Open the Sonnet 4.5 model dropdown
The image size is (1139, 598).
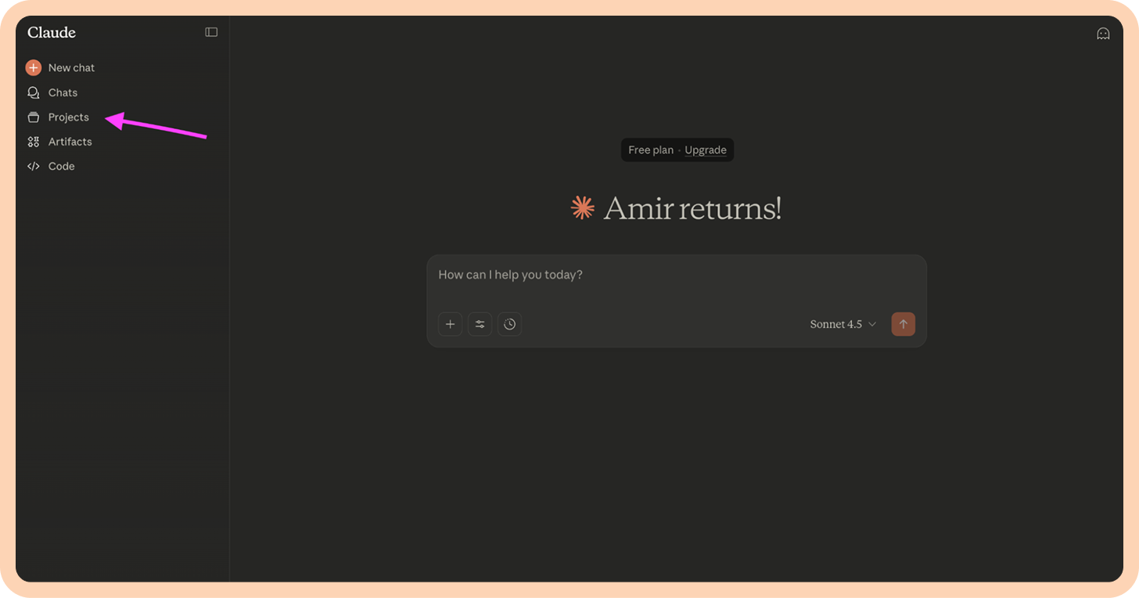(843, 324)
